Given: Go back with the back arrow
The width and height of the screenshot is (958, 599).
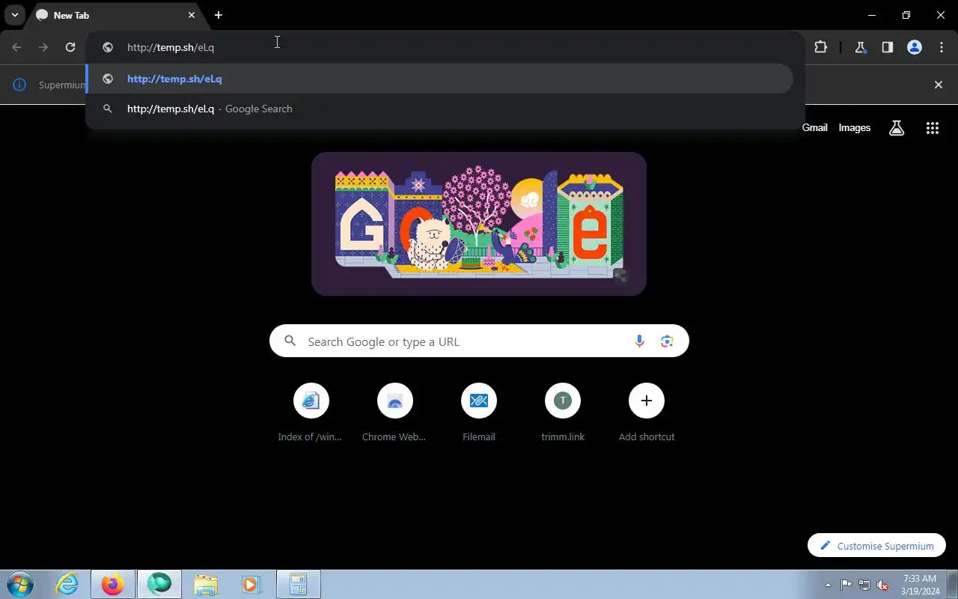Looking at the screenshot, I should coord(16,47).
